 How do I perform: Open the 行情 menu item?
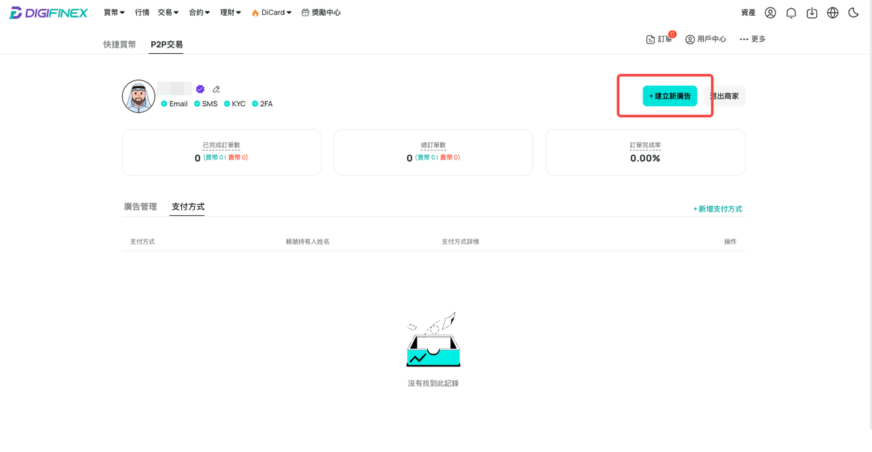[142, 13]
